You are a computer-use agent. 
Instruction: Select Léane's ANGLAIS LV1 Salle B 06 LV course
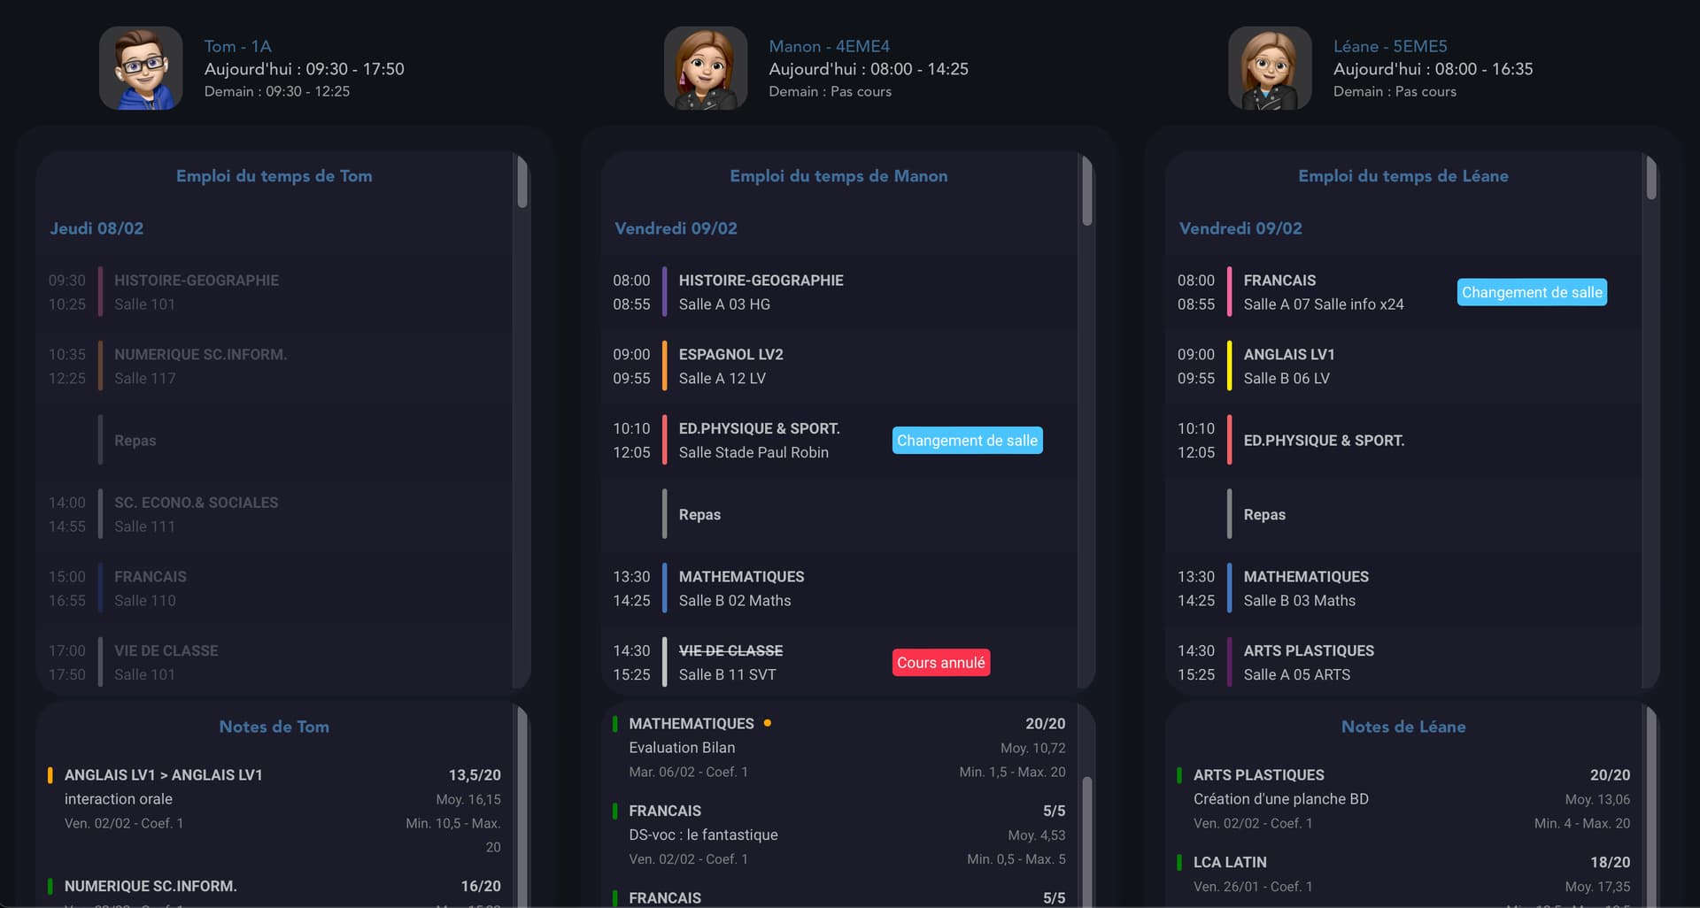[1403, 366]
